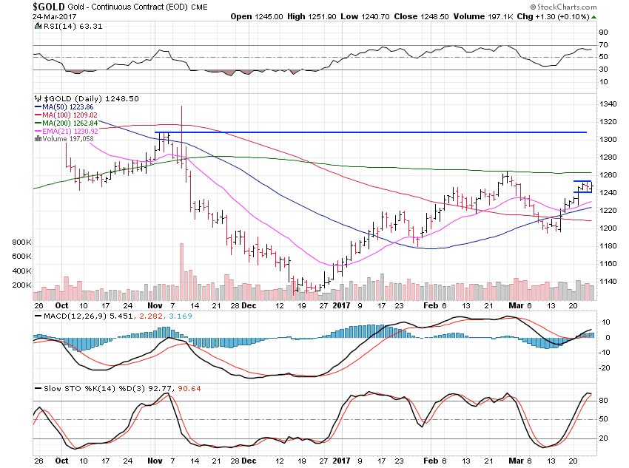Viewport: 629px width, 468px height.
Task: Click the tallest volume spike bar in November
Action: (181, 270)
